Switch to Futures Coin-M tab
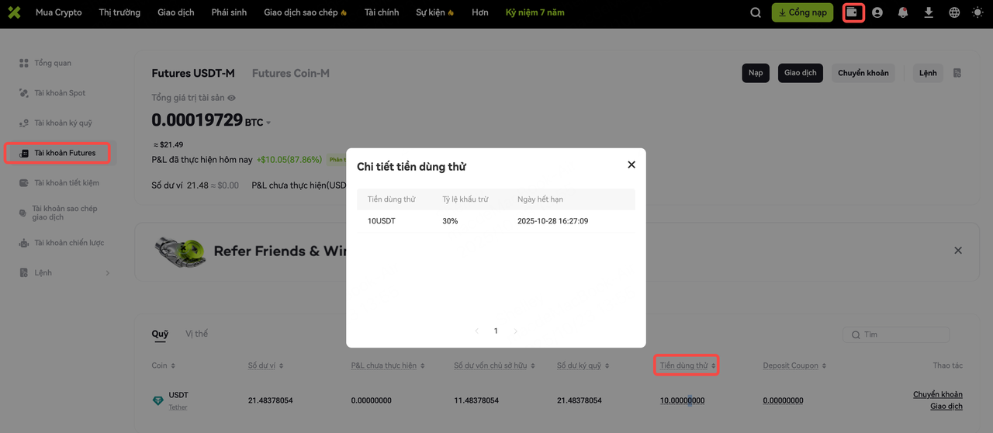The height and width of the screenshot is (433, 993). (291, 73)
